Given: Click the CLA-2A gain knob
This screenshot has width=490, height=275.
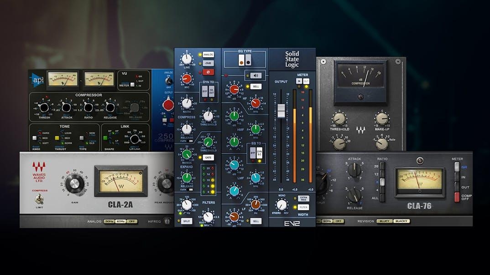Looking at the screenshot, I should tap(73, 184).
